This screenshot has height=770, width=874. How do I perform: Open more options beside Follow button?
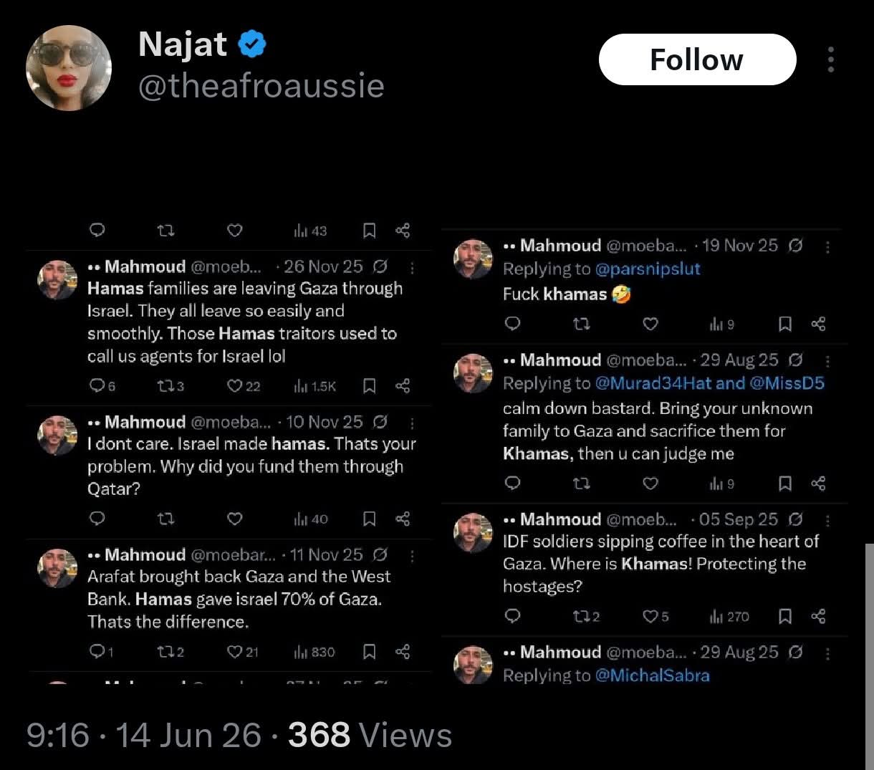(831, 59)
